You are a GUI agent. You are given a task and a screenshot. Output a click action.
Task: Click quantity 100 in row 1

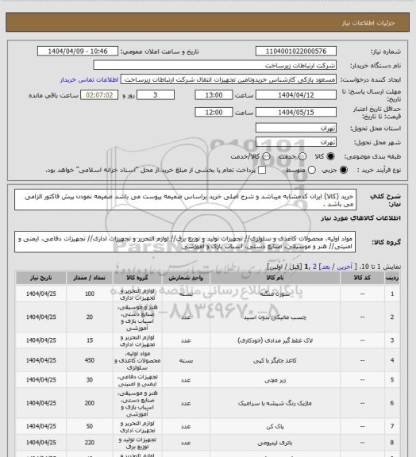[90, 294]
